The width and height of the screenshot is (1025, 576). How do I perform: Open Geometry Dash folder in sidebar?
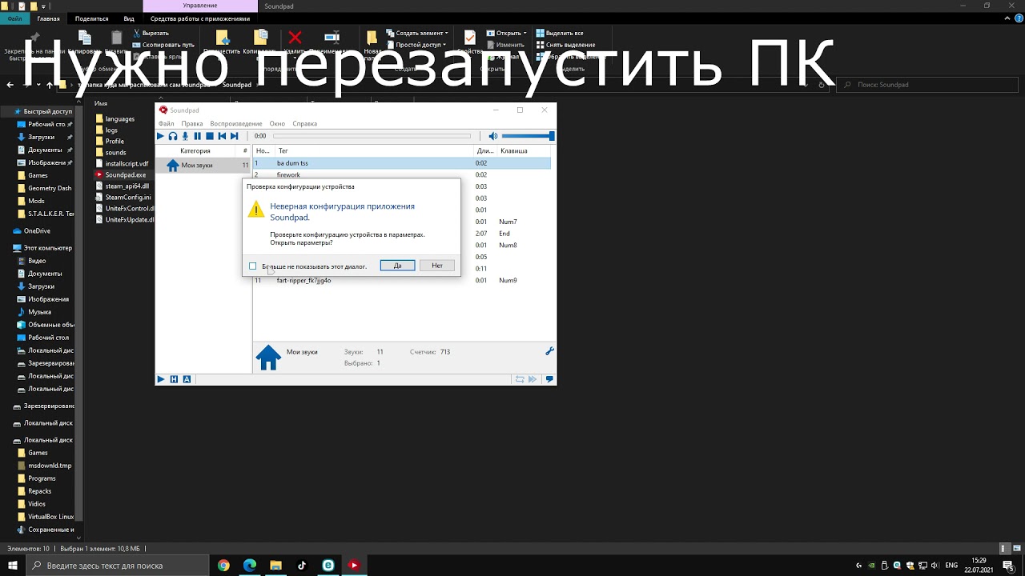[44, 188]
